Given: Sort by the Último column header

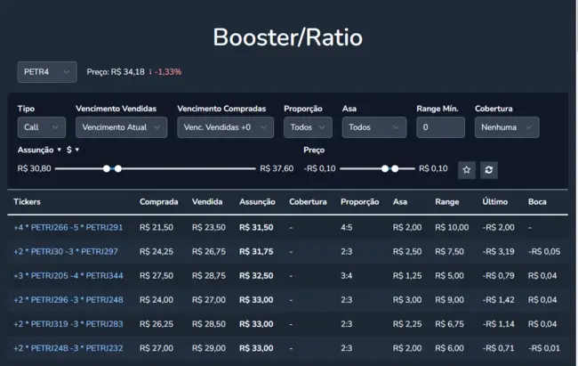Looking at the screenshot, I should coord(494,202).
